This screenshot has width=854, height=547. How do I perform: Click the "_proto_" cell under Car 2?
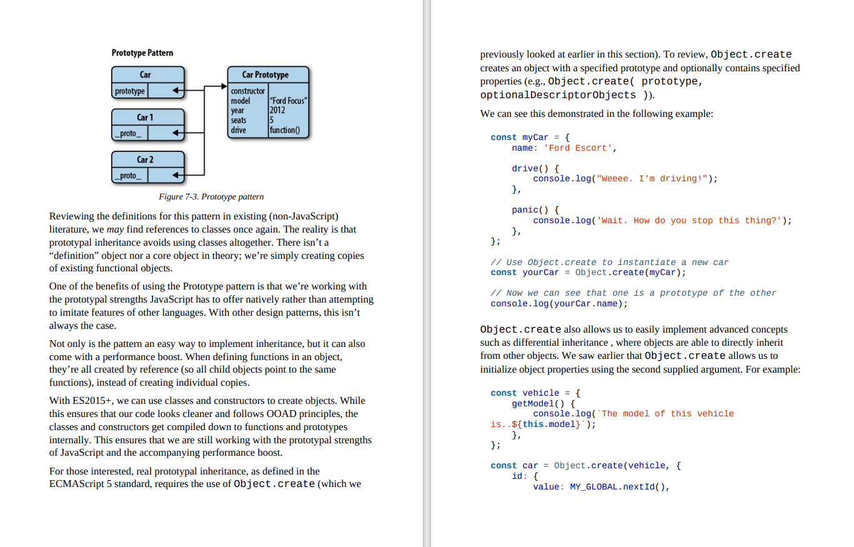click(129, 176)
